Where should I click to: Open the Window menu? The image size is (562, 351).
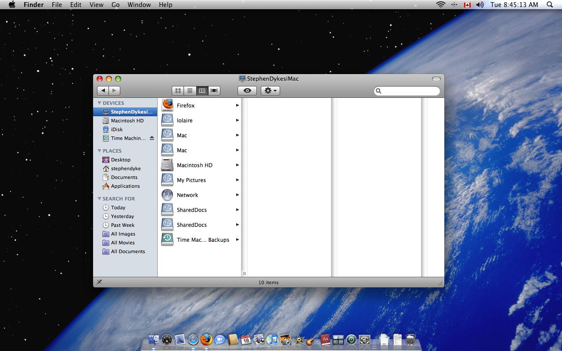click(x=139, y=5)
